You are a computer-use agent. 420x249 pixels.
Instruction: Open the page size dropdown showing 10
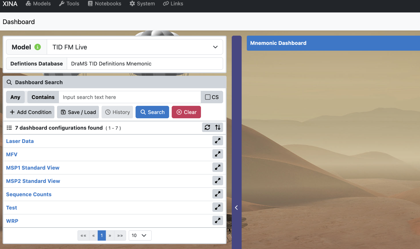click(x=140, y=235)
